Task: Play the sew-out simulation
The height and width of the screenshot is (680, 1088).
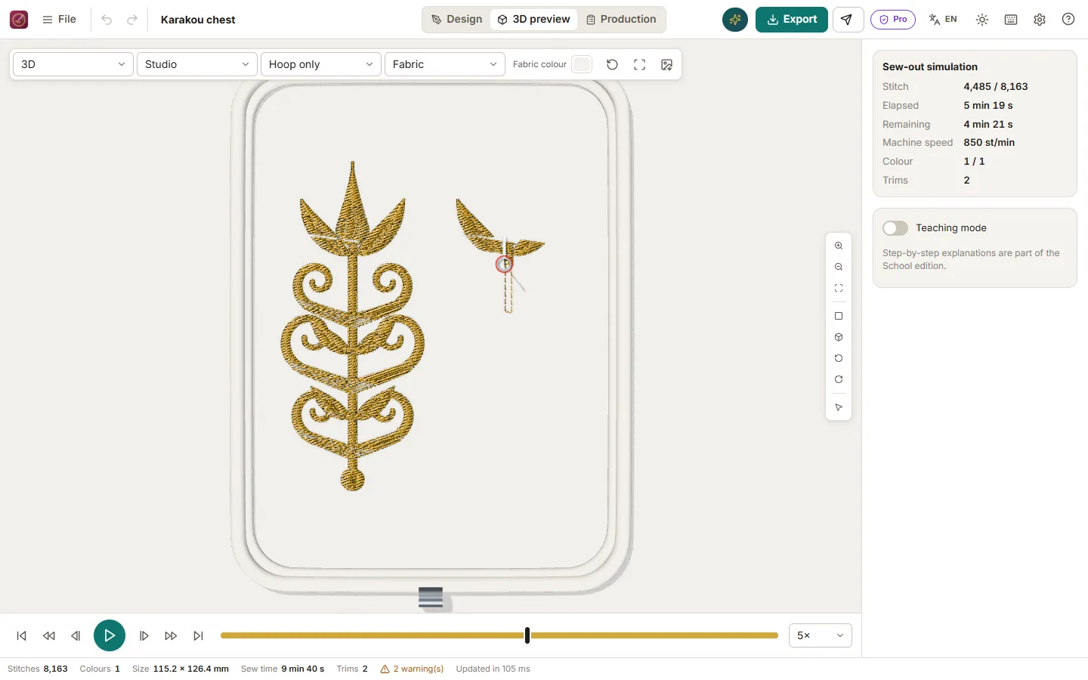Action: point(110,635)
